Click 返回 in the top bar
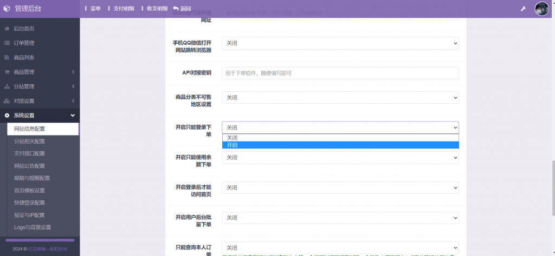Image resolution: width=555 pixels, height=256 pixels. tap(185, 9)
